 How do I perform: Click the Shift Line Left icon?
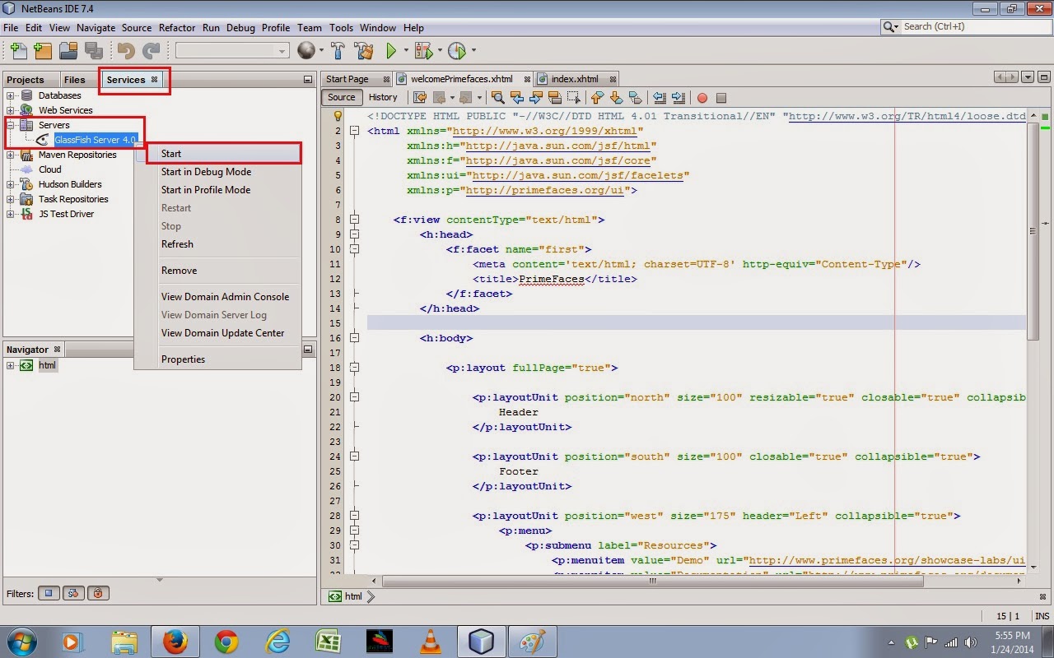660,97
